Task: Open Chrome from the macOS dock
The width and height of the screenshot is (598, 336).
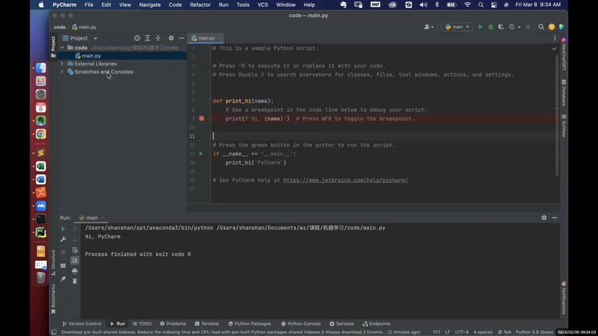Action: 41,134
